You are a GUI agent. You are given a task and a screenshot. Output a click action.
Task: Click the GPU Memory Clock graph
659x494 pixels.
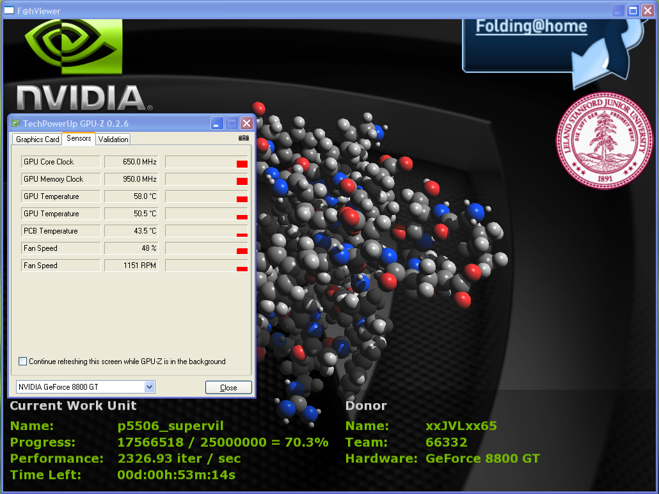click(207, 179)
